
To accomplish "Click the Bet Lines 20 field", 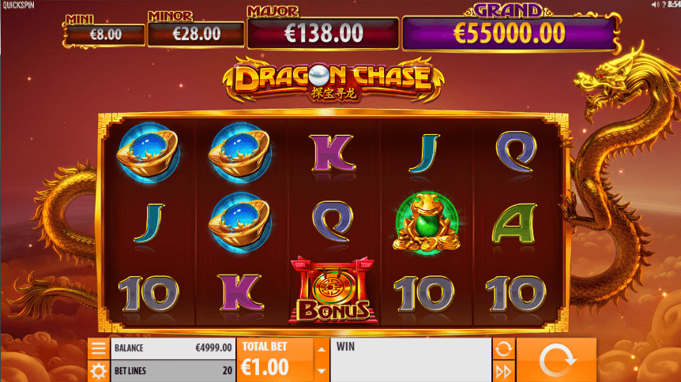I will click(x=173, y=371).
